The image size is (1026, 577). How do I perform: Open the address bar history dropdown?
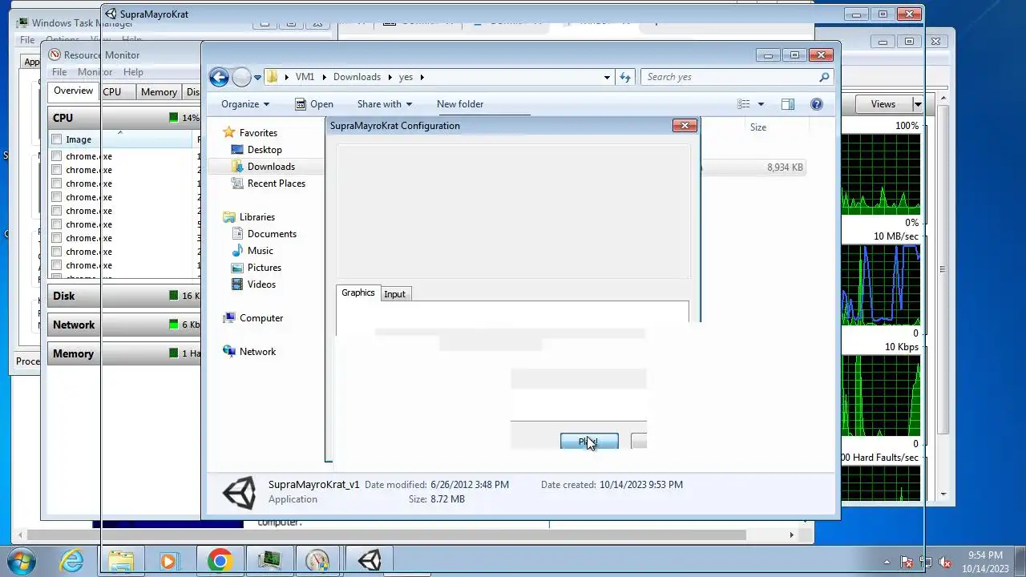[x=607, y=77]
